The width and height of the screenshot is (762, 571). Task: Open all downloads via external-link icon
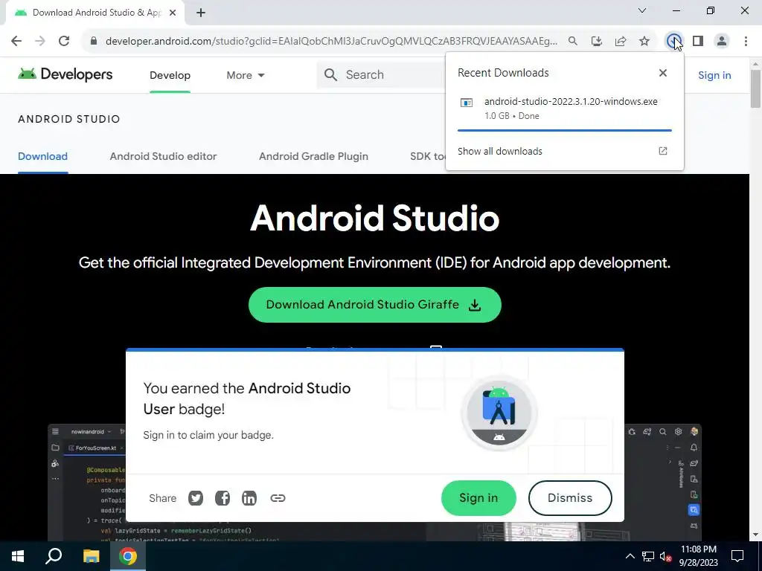(663, 151)
